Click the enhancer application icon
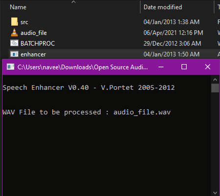 pos(14,54)
